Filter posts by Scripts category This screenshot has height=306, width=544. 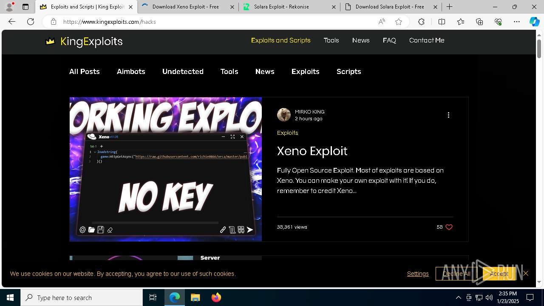[348, 71]
